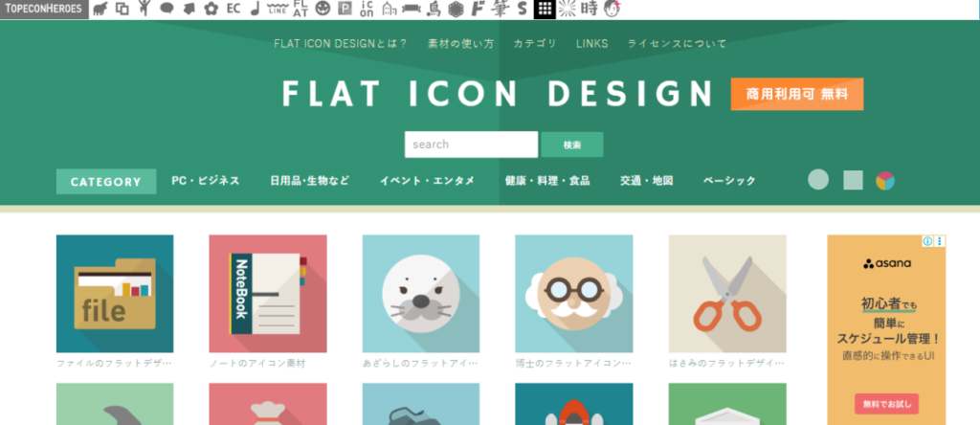
Task: Click the smiley face icon in top bar
Action: 323,10
